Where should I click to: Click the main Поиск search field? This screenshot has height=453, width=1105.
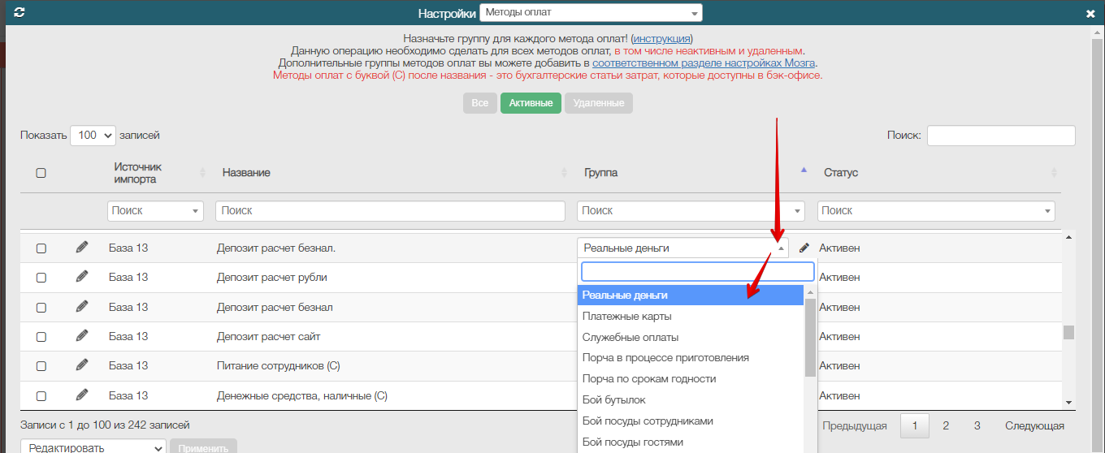[x=1001, y=136]
